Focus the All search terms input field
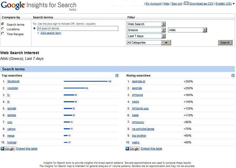 (x=77, y=28)
